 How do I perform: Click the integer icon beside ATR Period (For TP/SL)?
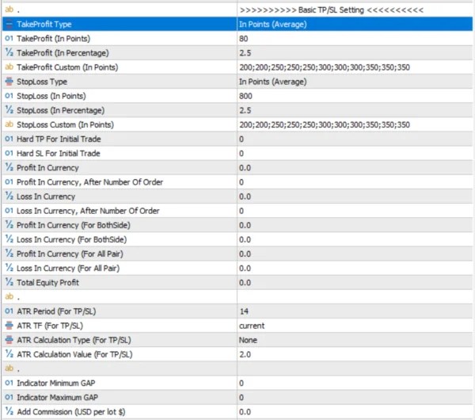tap(9, 311)
